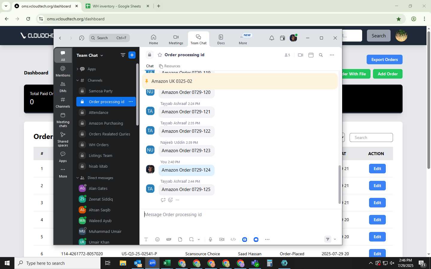
Task: Open channel header more options
Action: [332, 55]
